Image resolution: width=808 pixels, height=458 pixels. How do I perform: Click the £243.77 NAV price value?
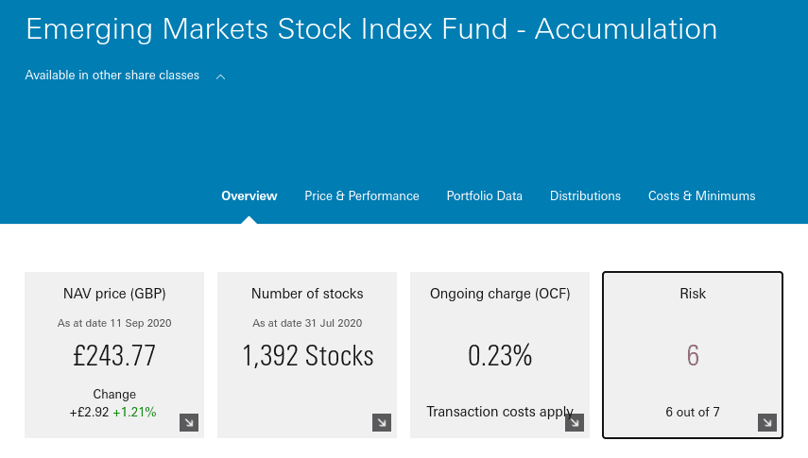tap(114, 355)
